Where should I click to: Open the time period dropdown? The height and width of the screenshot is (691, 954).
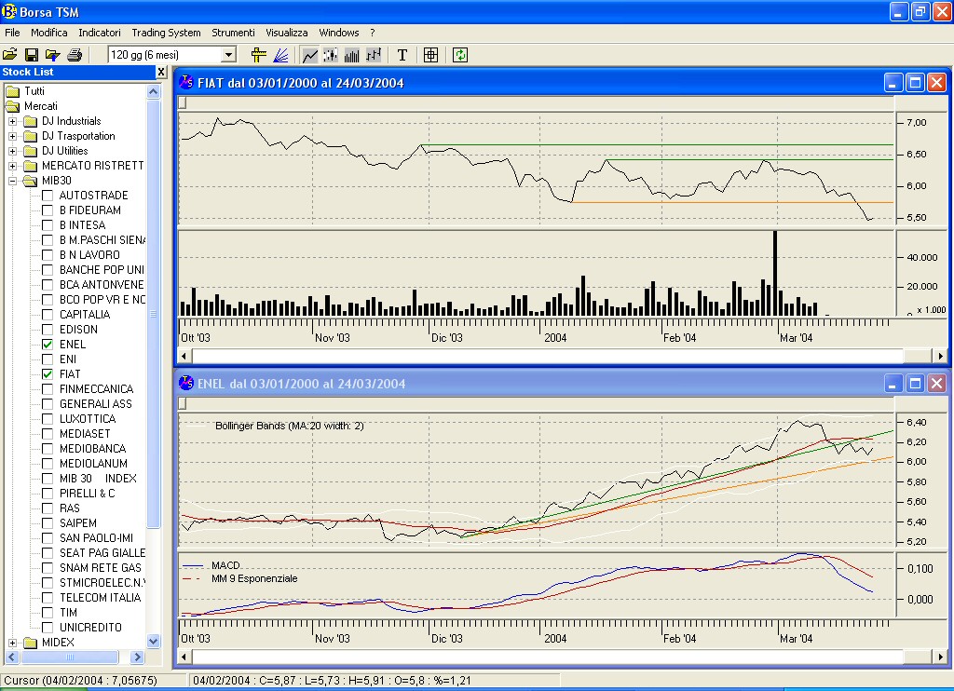point(229,55)
